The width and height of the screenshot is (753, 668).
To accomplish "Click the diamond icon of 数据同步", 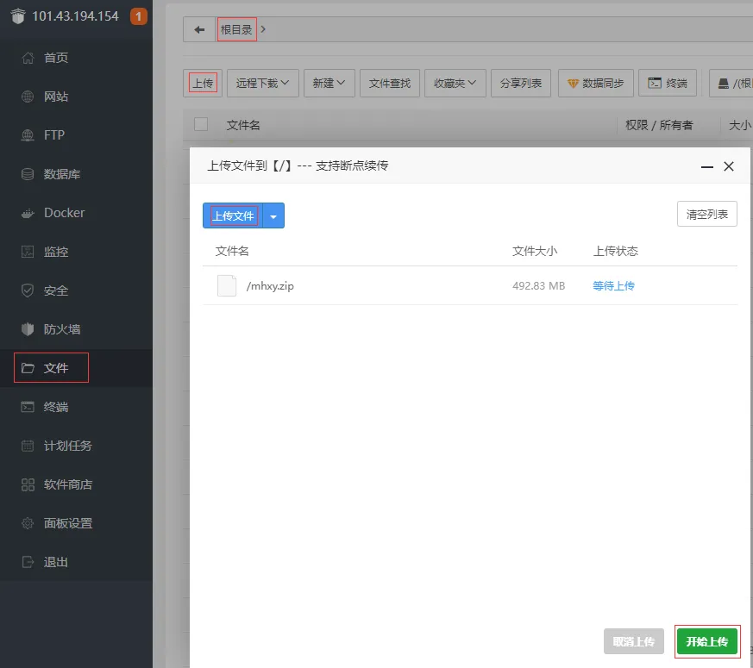I will 573,84.
